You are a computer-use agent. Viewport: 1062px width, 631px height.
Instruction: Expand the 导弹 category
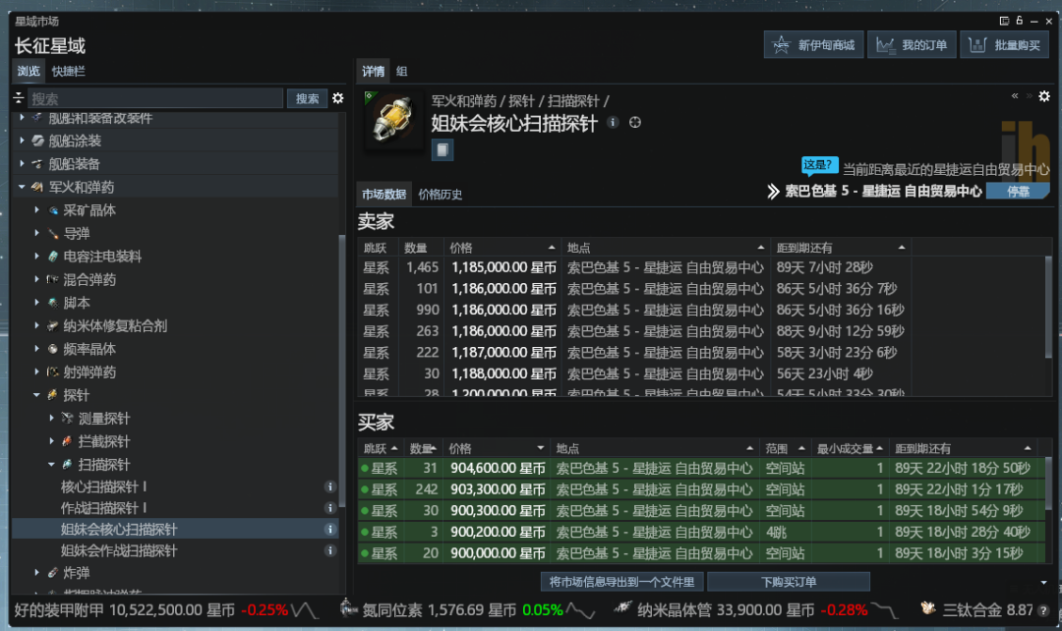tap(37, 233)
